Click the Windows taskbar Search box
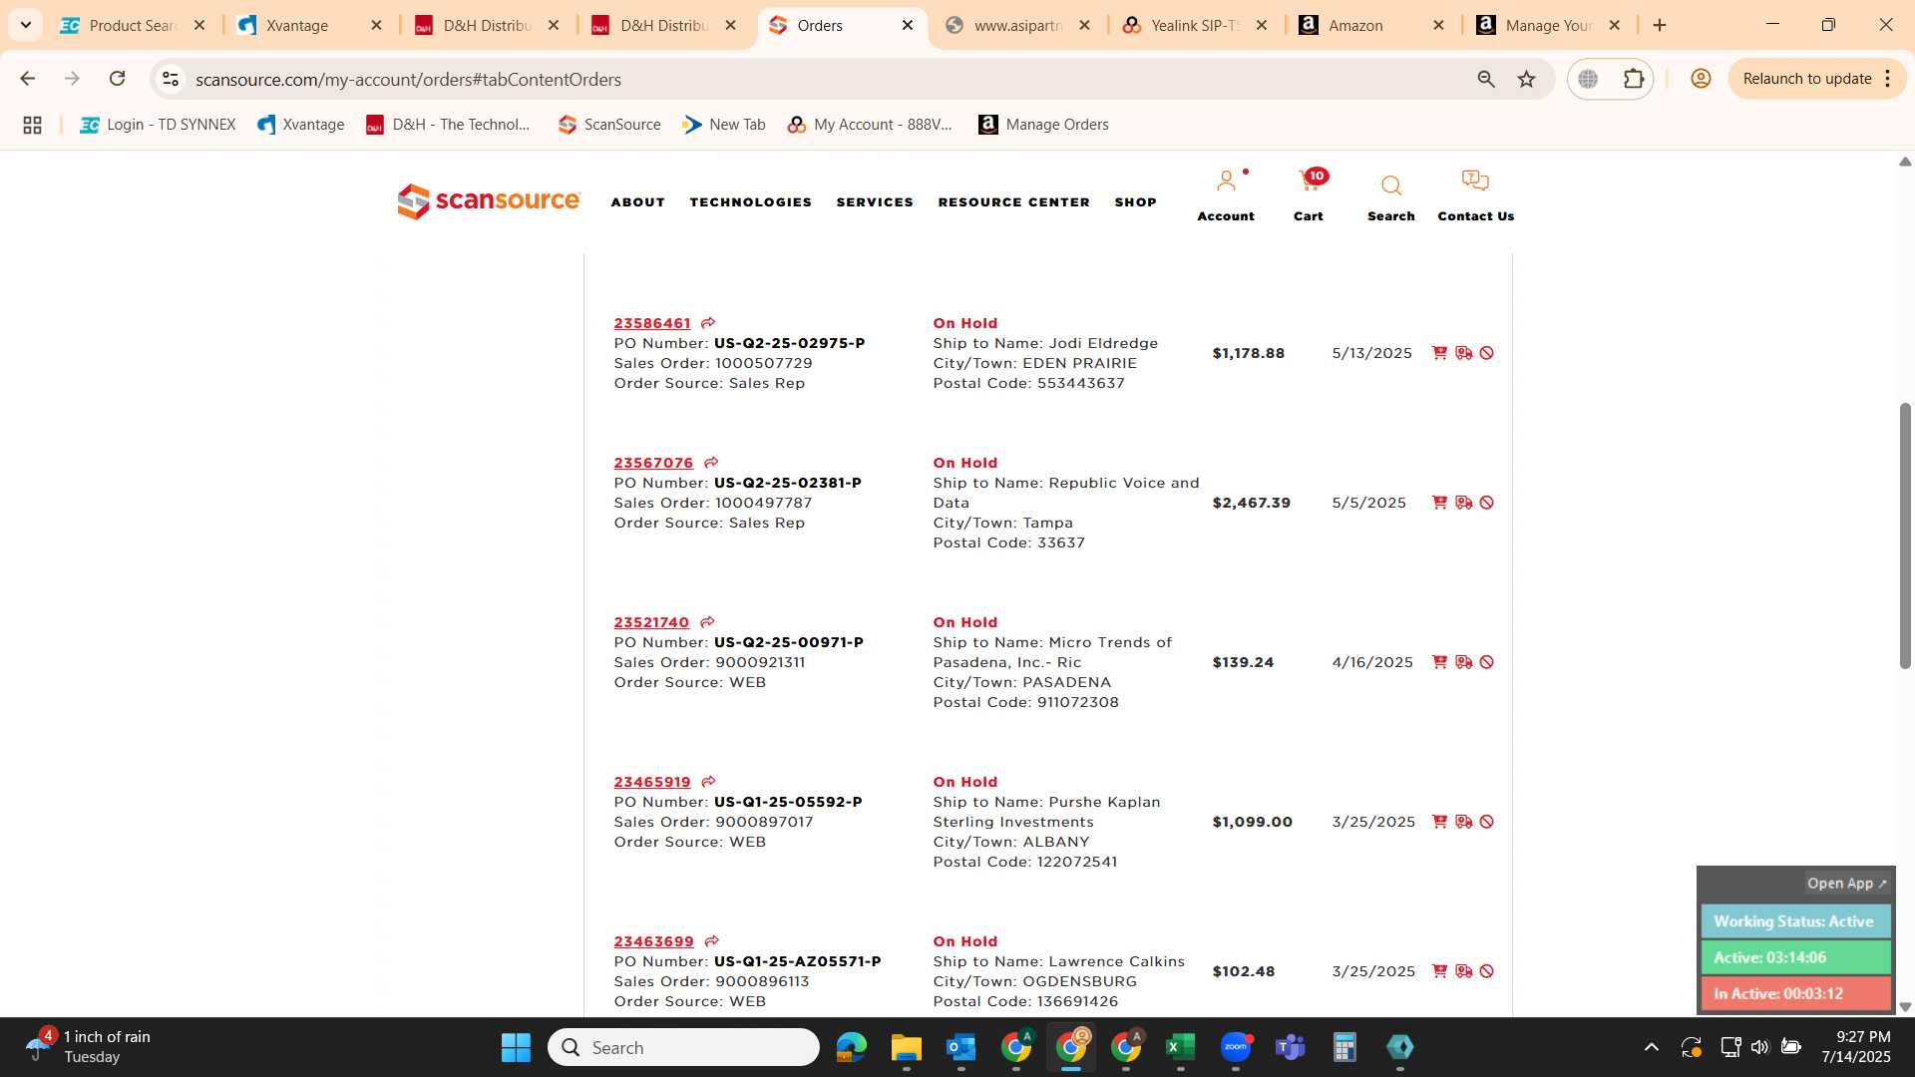Screen dimensions: 1915x1077 (x=683, y=1047)
